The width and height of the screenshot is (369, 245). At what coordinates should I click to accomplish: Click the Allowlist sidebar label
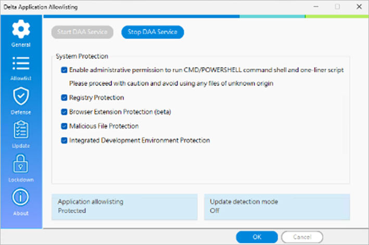(21, 78)
